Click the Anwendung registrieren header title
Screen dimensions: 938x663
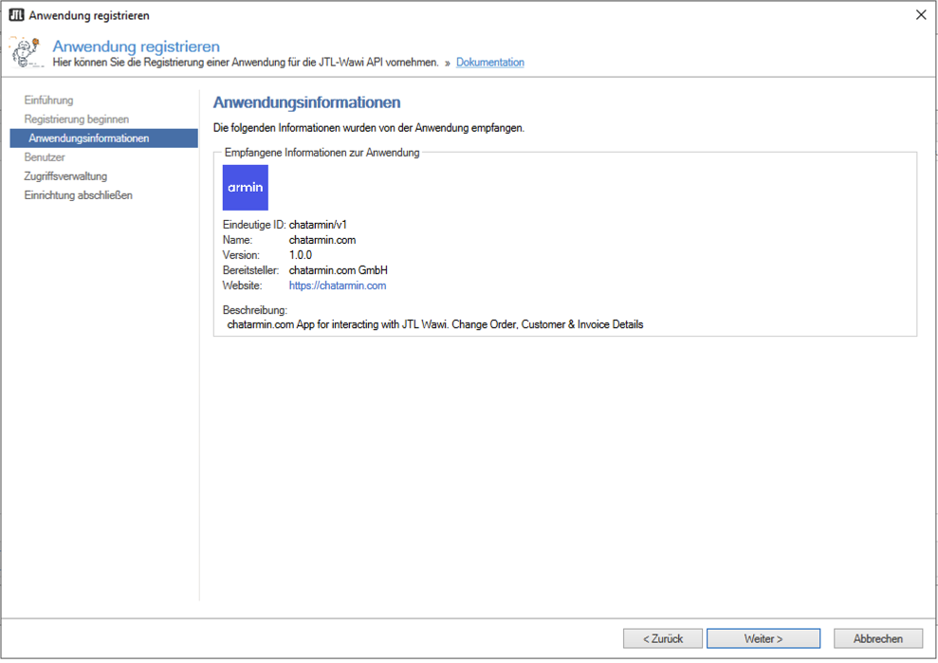[x=137, y=46]
